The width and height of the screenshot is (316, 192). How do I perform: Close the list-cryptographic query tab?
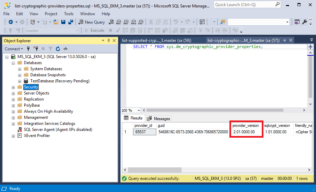[x=291, y=40]
